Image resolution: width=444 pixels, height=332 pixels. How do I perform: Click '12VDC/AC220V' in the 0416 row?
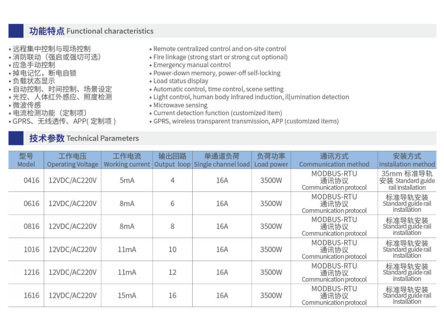72,180
